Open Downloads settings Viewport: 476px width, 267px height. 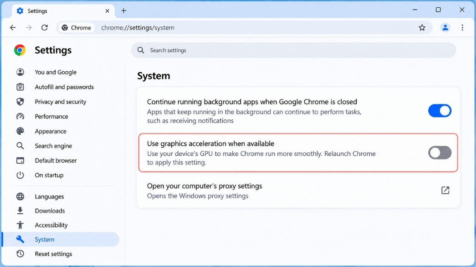click(x=50, y=211)
